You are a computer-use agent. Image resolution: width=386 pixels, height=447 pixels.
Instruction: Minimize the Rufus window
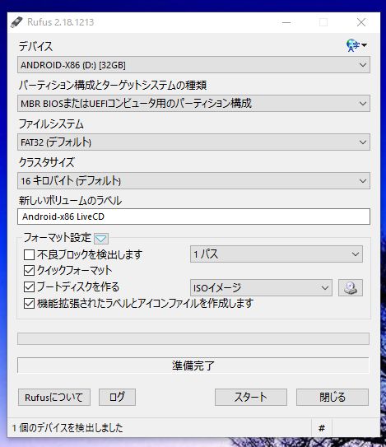pos(286,22)
